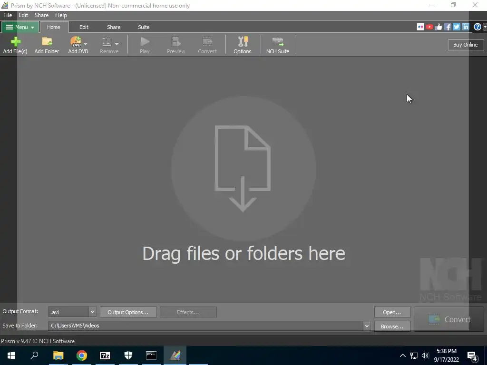Click the Browse... button

392,327
